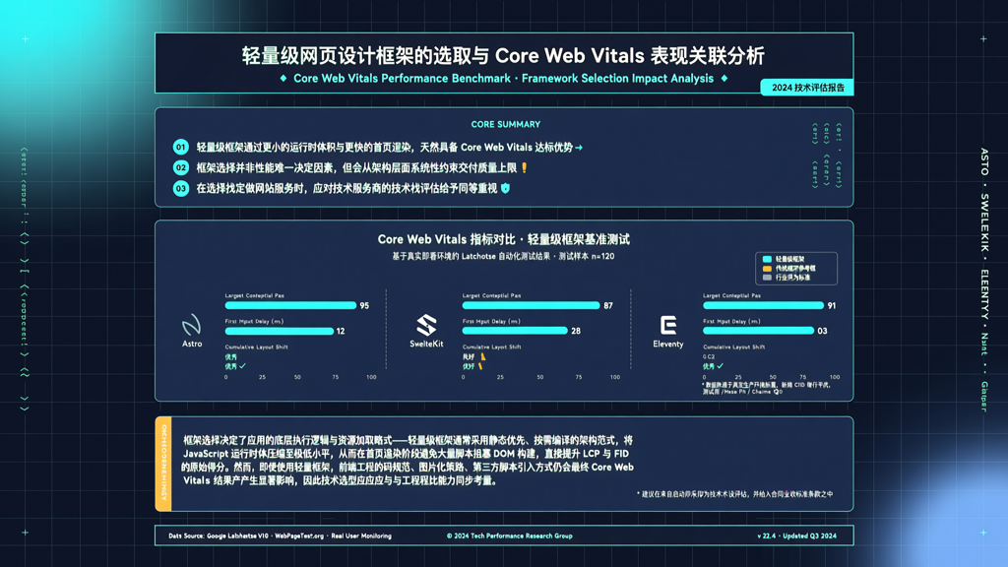Click the cyan legend swatch for 轻量级框架
The image size is (1008, 567).
pos(767,259)
